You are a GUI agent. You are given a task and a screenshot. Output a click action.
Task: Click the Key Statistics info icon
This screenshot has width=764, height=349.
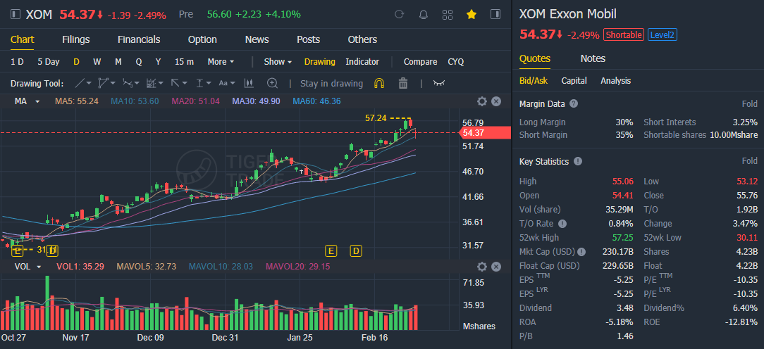click(578, 161)
